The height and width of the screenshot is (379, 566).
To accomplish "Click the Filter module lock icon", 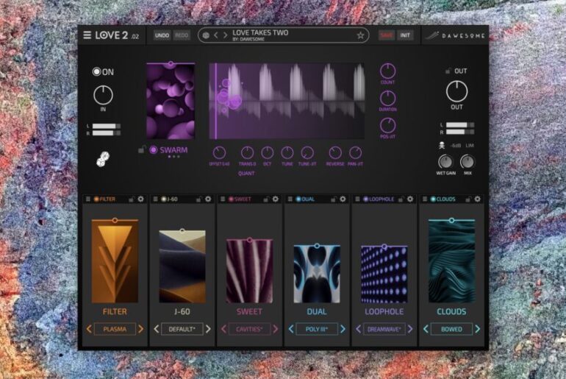I will click(x=132, y=199).
